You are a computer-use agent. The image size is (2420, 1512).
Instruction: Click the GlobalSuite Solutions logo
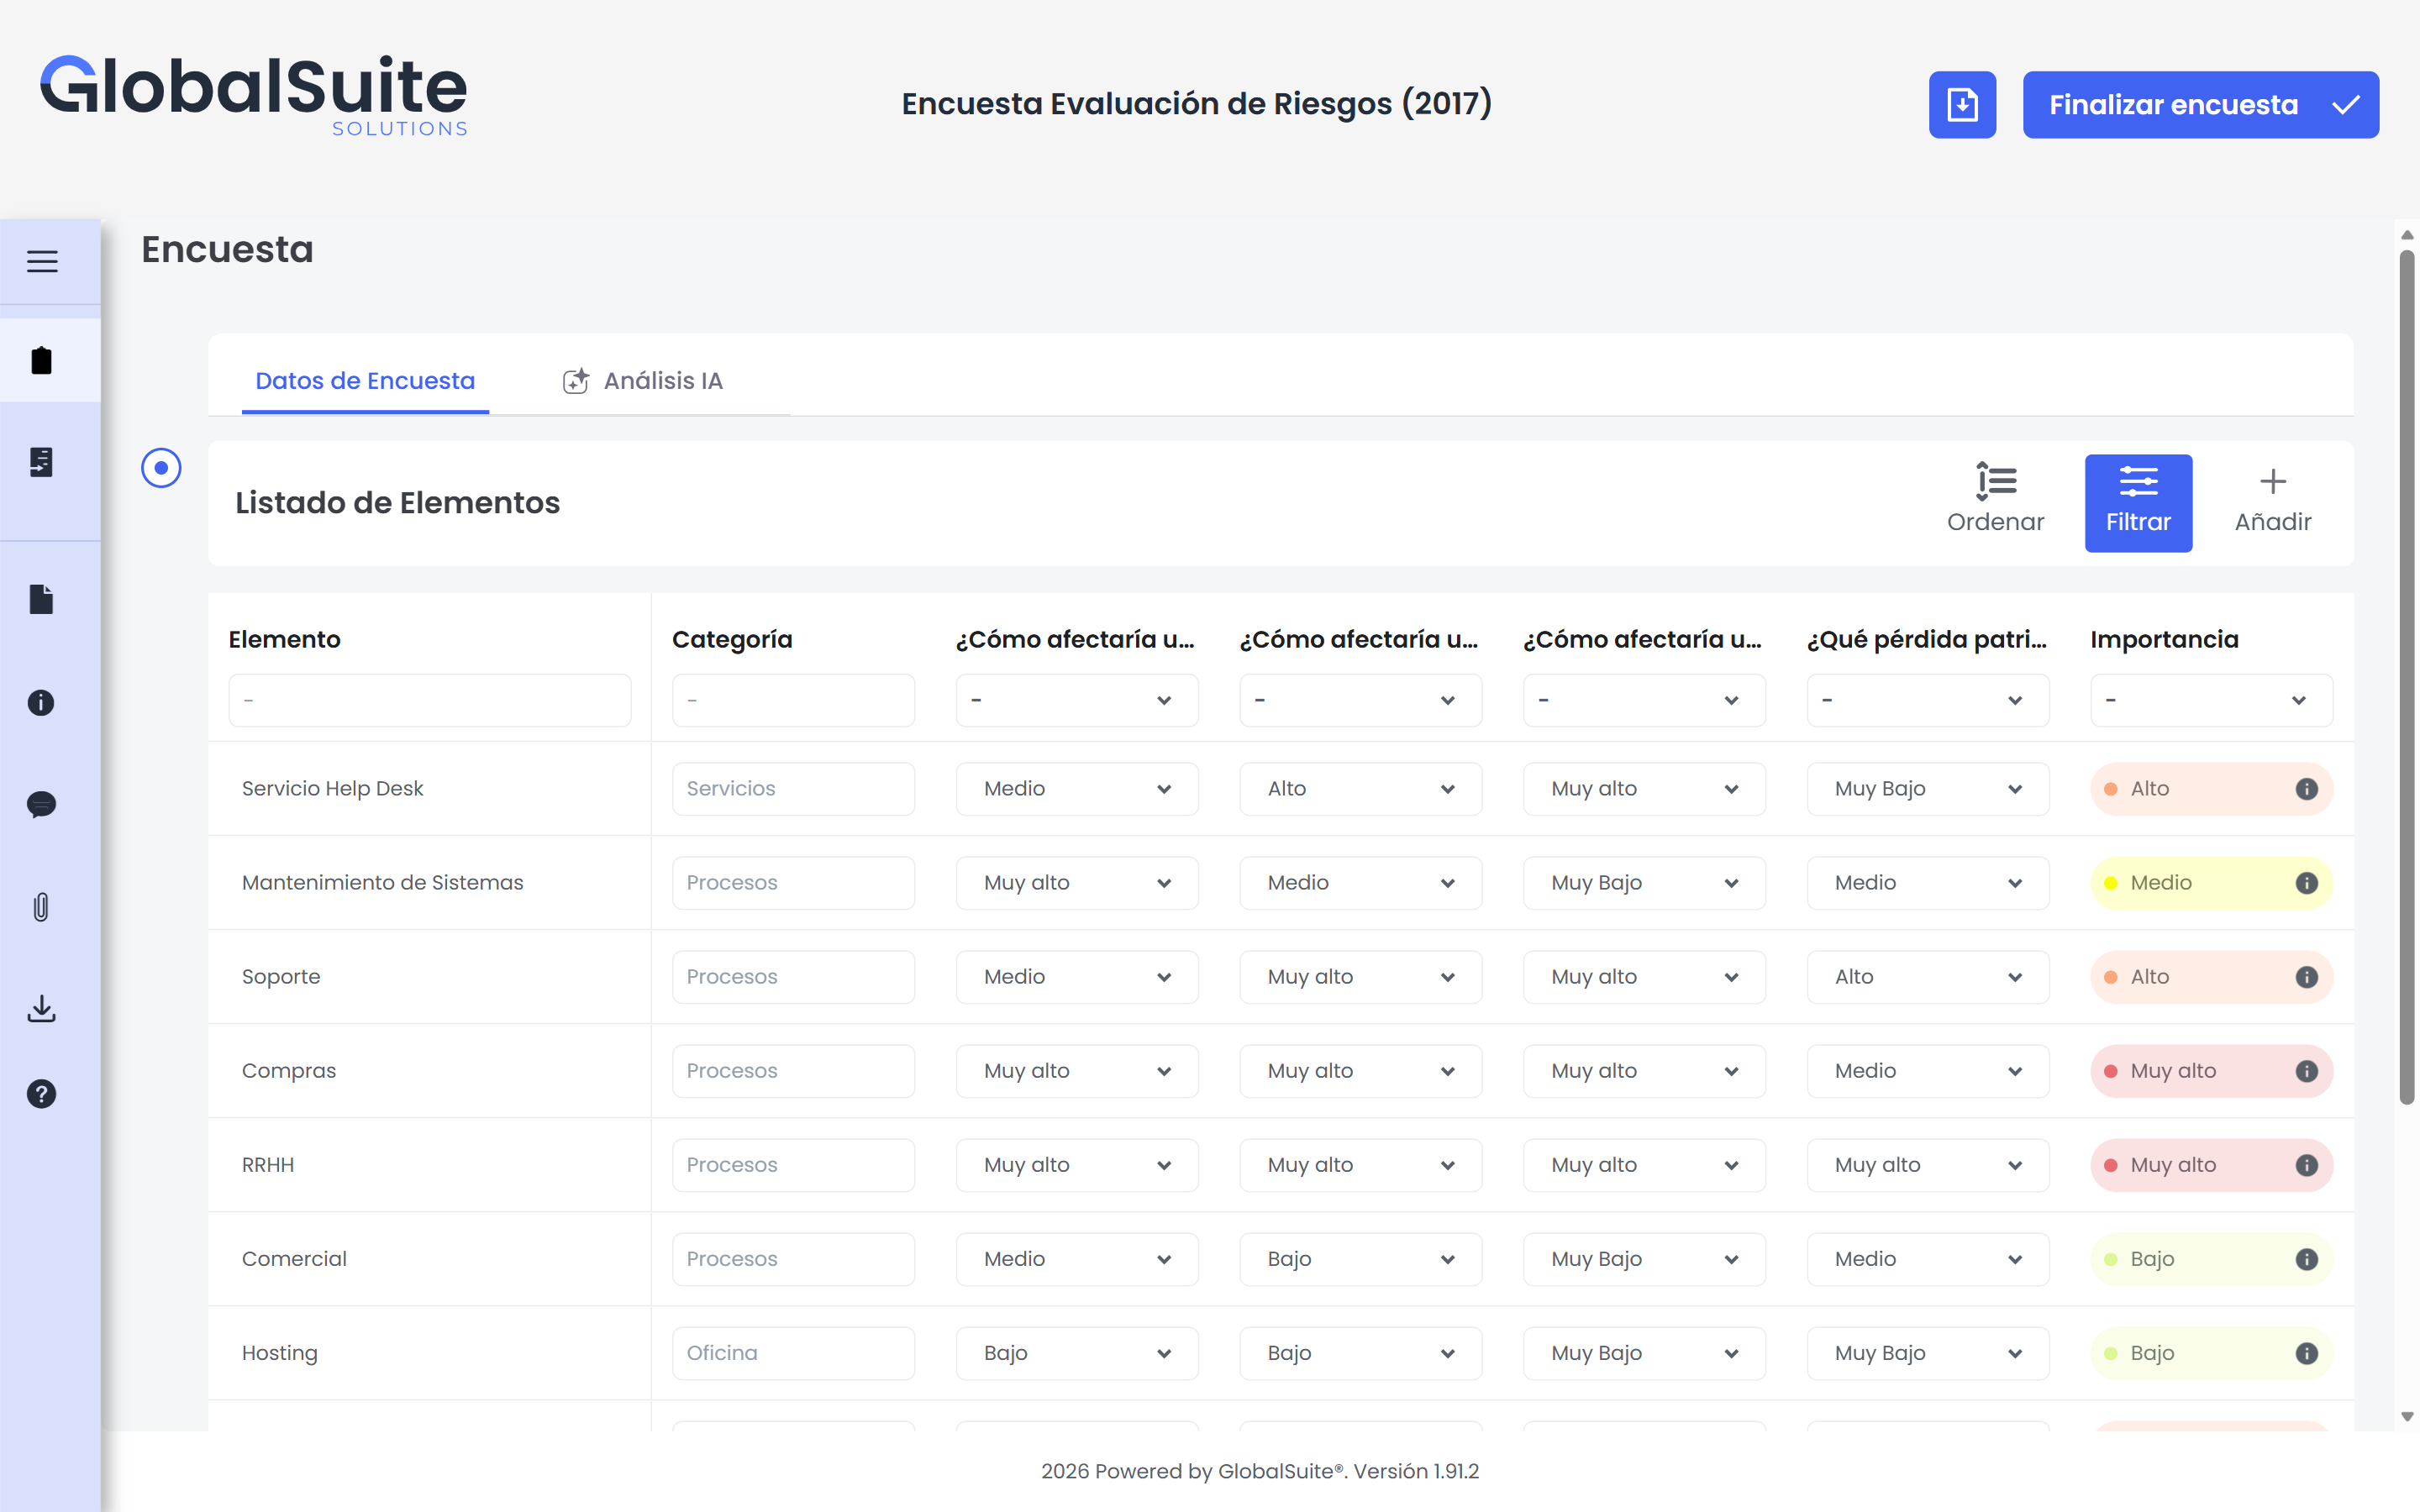click(x=254, y=95)
